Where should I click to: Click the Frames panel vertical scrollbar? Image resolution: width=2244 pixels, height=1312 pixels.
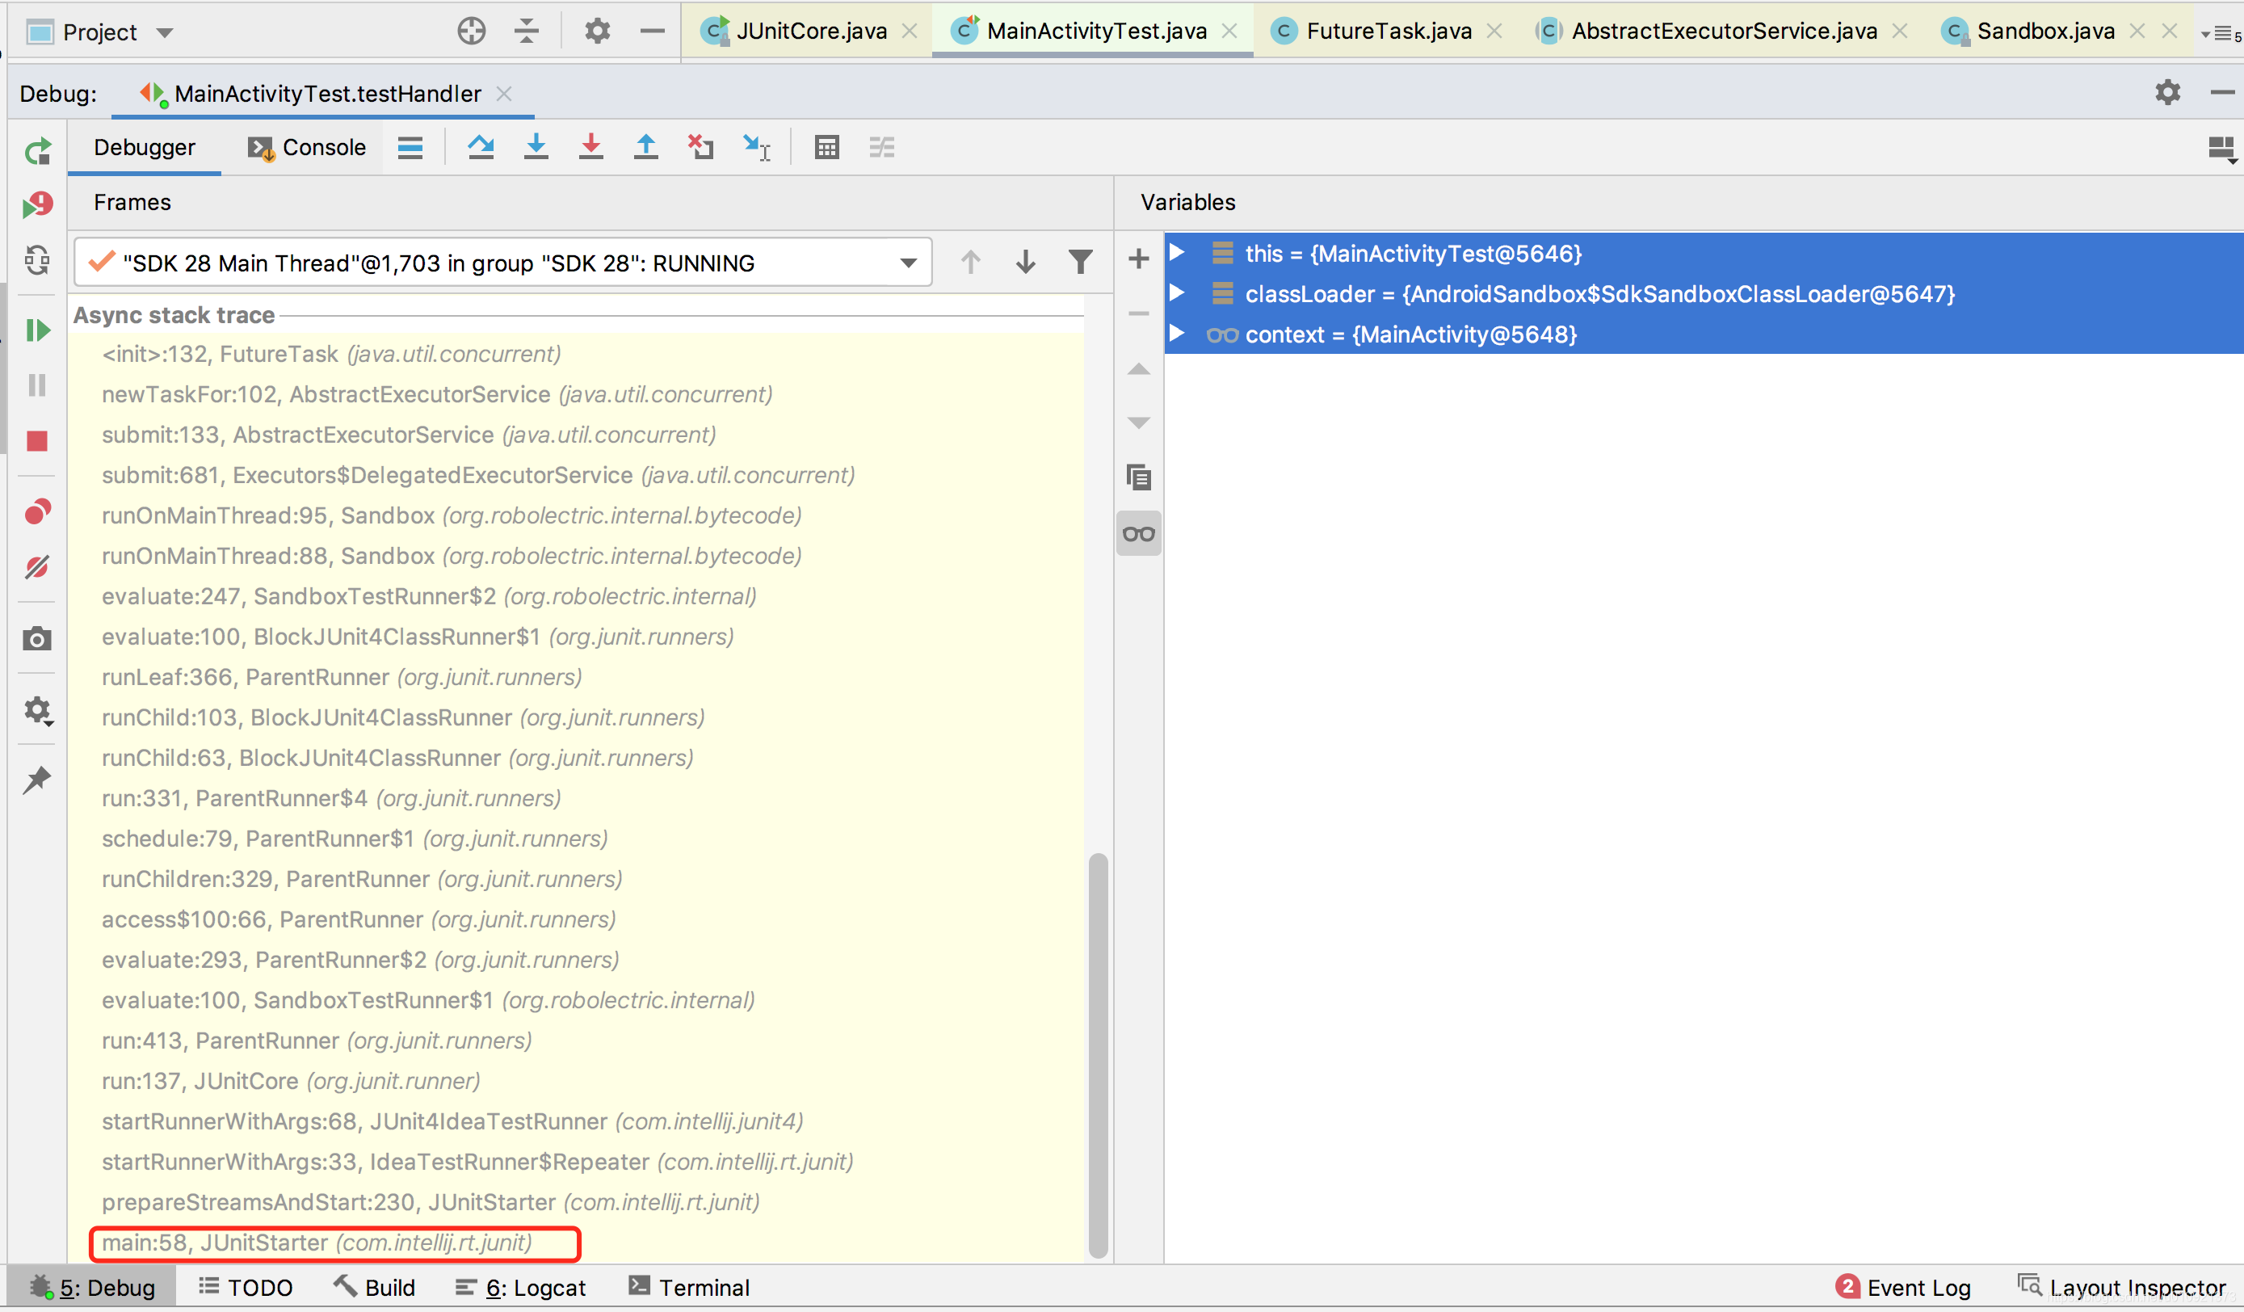pyautogui.click(x=1098, y=1051)
